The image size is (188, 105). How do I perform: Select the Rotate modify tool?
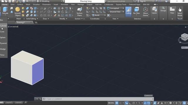click(x=63, y=12)
